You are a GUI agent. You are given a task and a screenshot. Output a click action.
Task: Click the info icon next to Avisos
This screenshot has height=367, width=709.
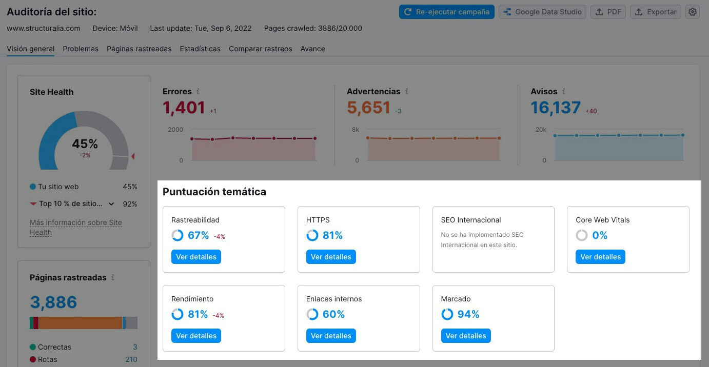(564, 91)
